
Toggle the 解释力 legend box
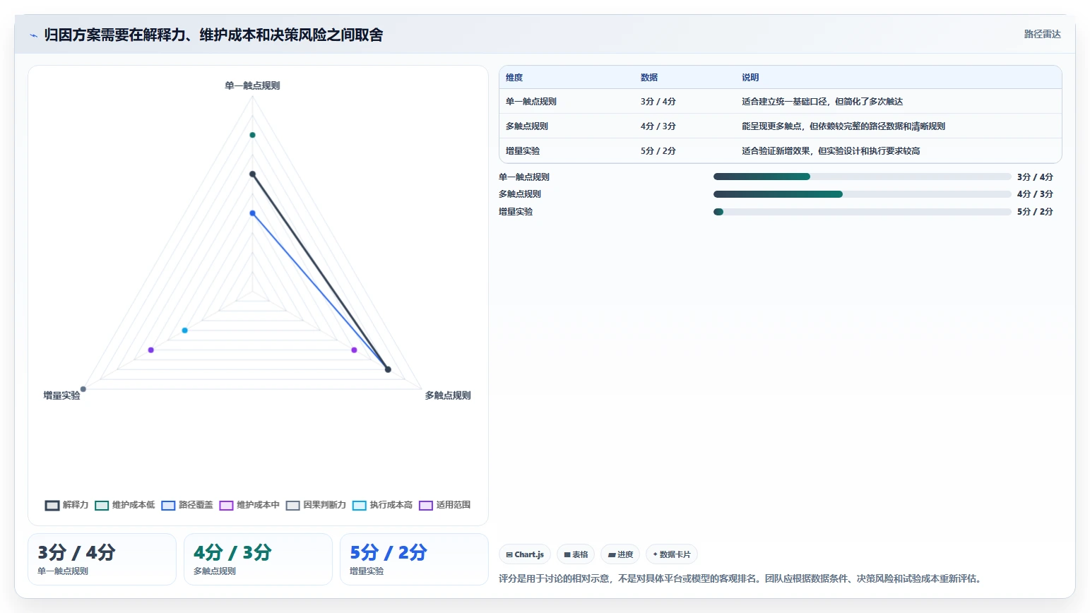pyautogui.click(x=52, y=505)
